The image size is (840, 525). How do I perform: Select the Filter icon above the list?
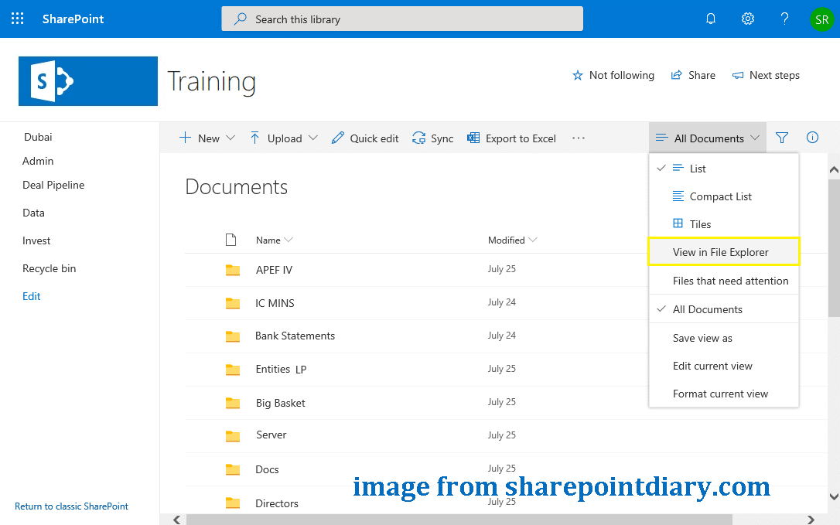(782, 138)
